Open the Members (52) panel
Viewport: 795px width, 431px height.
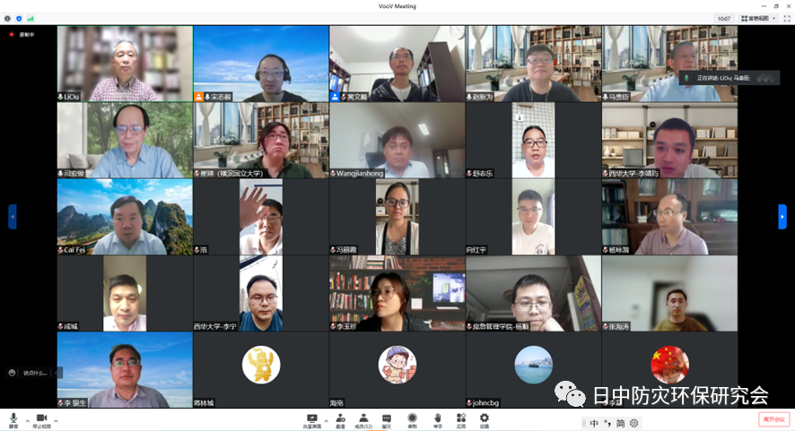(363, 418)
